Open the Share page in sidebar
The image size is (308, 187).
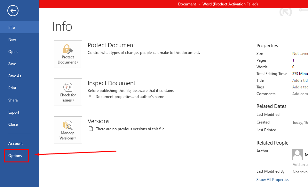point(13,100)
